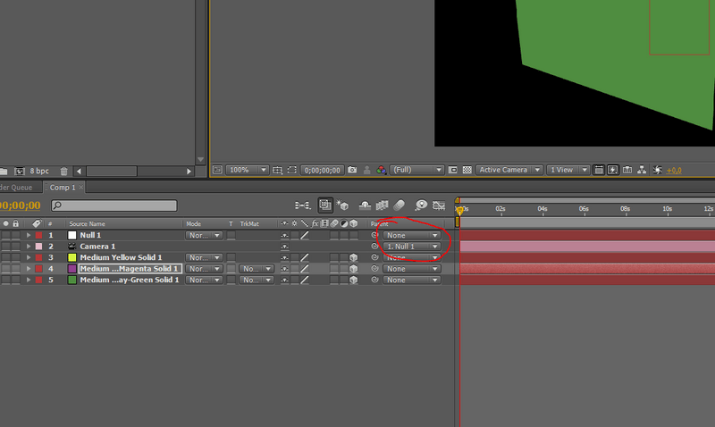Open the Active Camera view dropdown

pyautogui.click(x=508, y=170)
